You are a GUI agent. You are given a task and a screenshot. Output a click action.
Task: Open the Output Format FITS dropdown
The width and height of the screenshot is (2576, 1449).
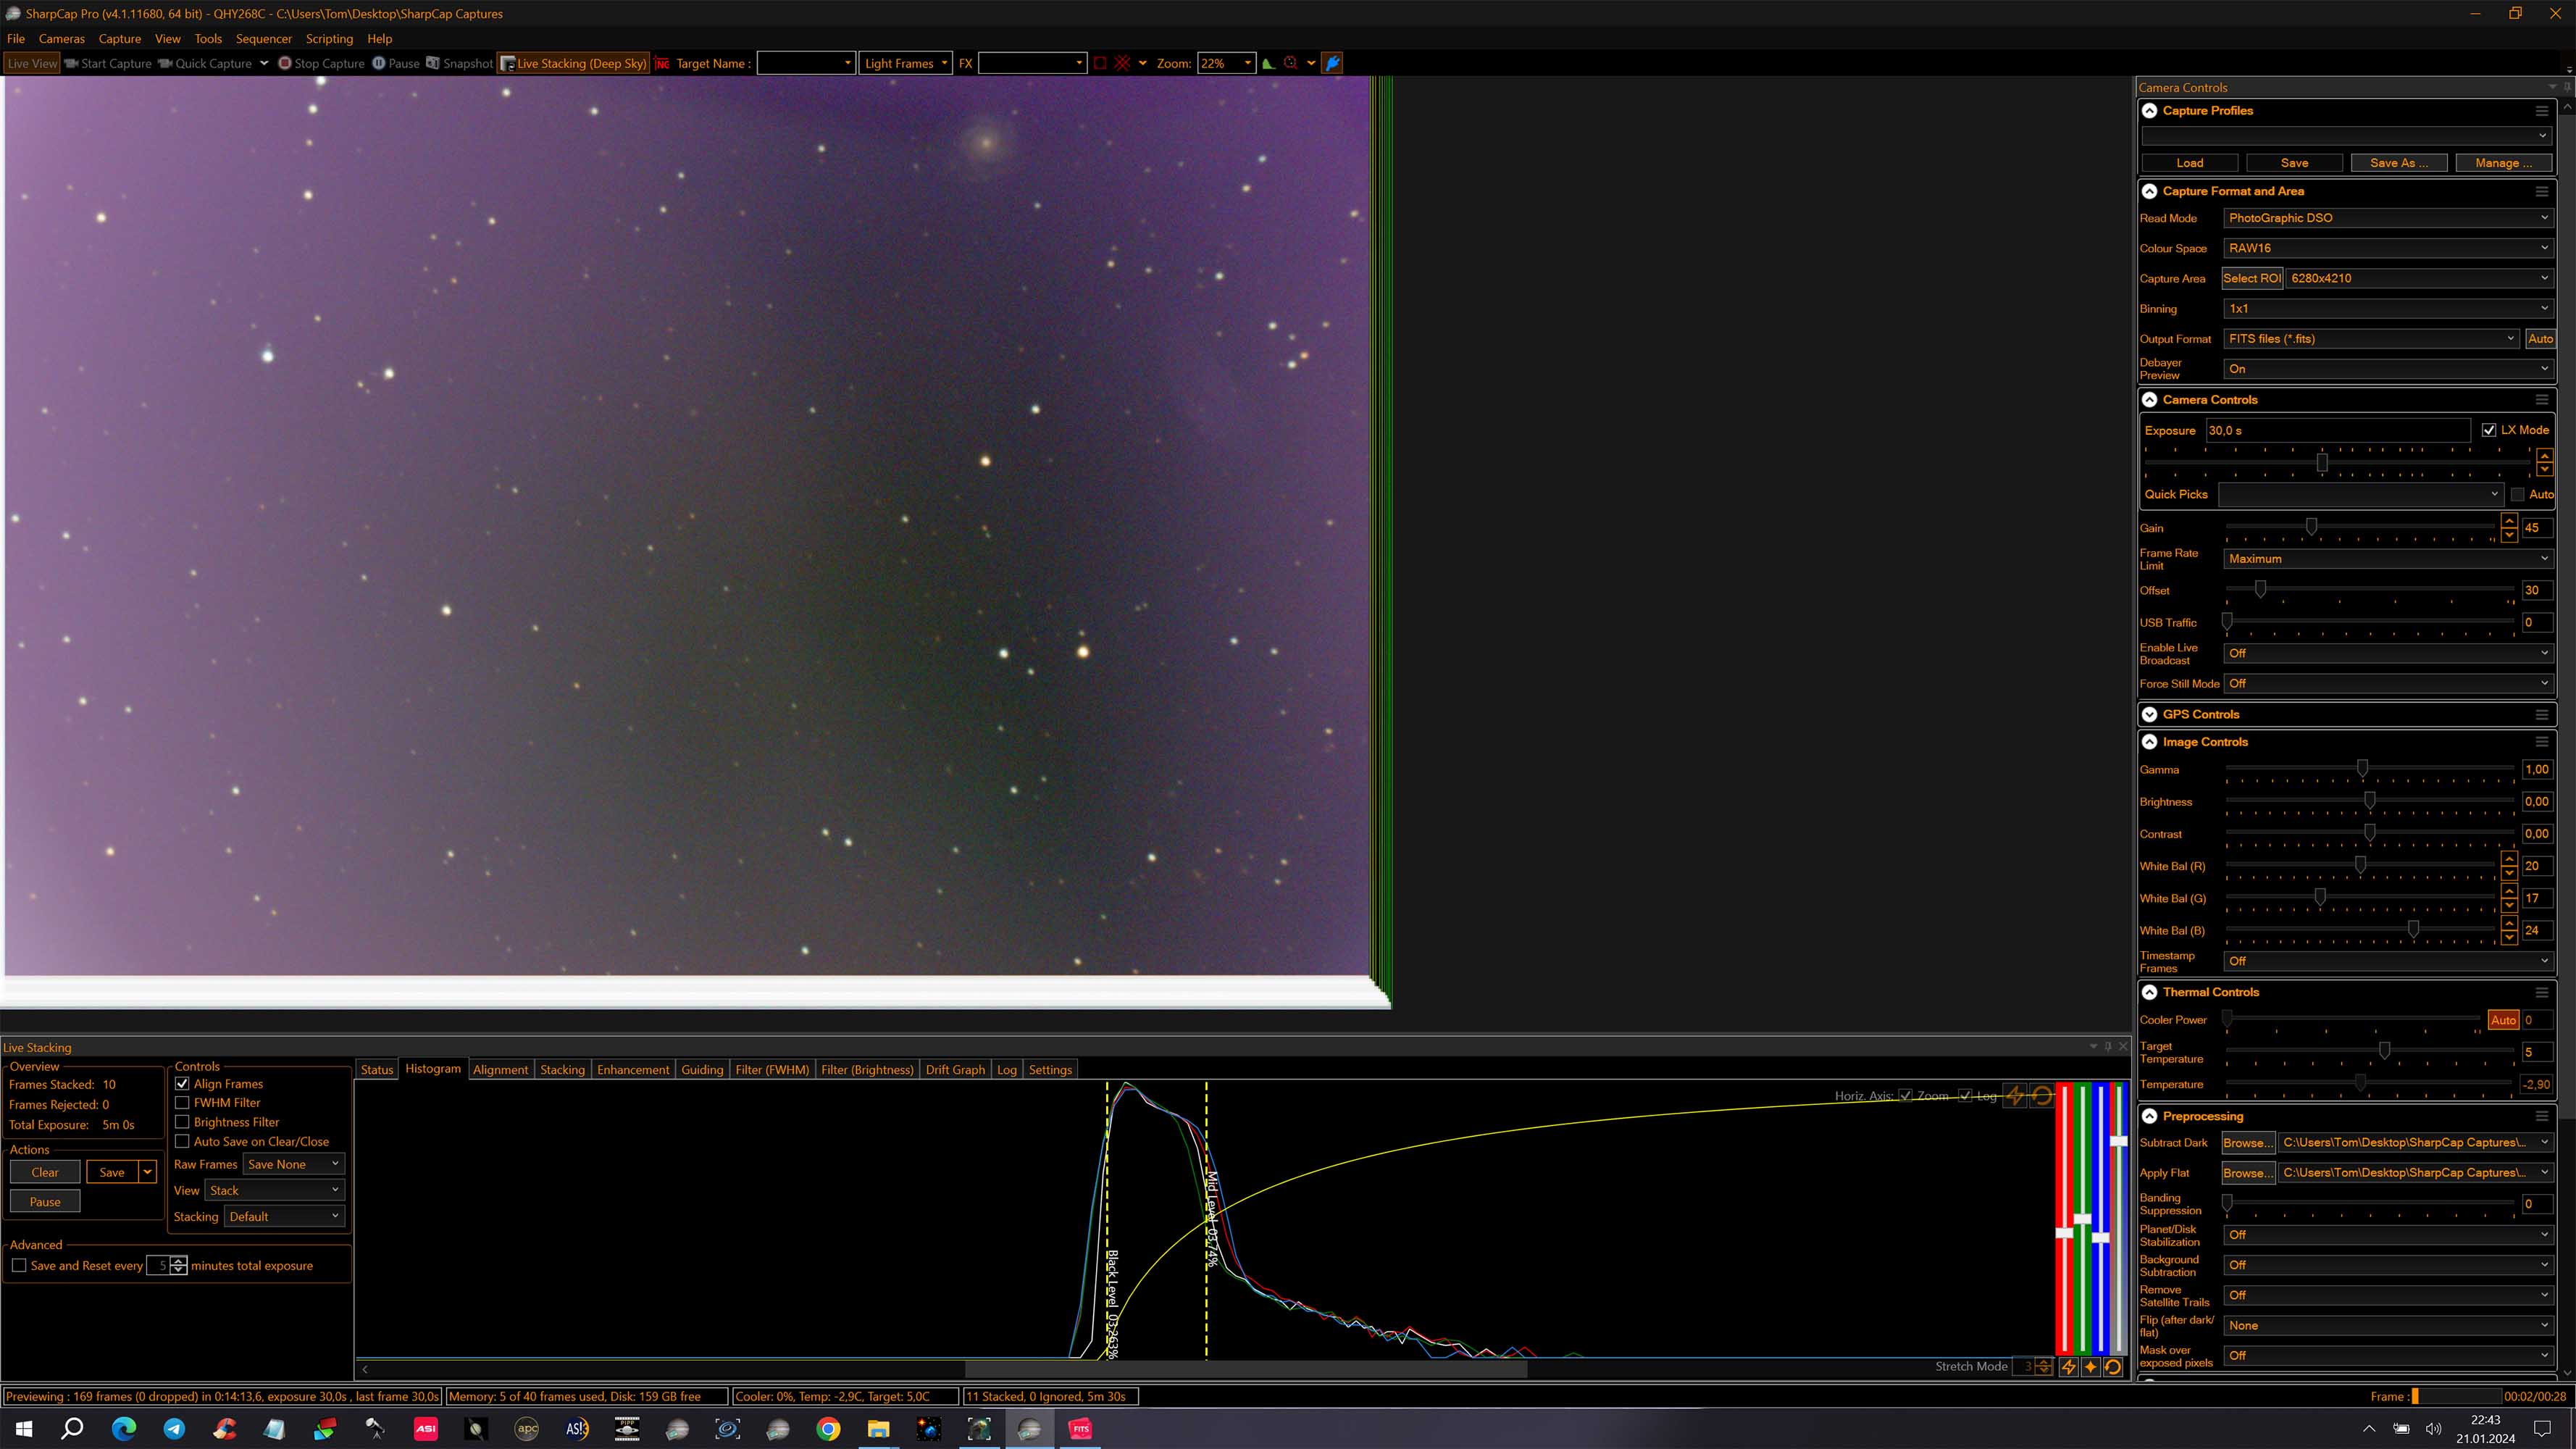(x=2371, y=339)
